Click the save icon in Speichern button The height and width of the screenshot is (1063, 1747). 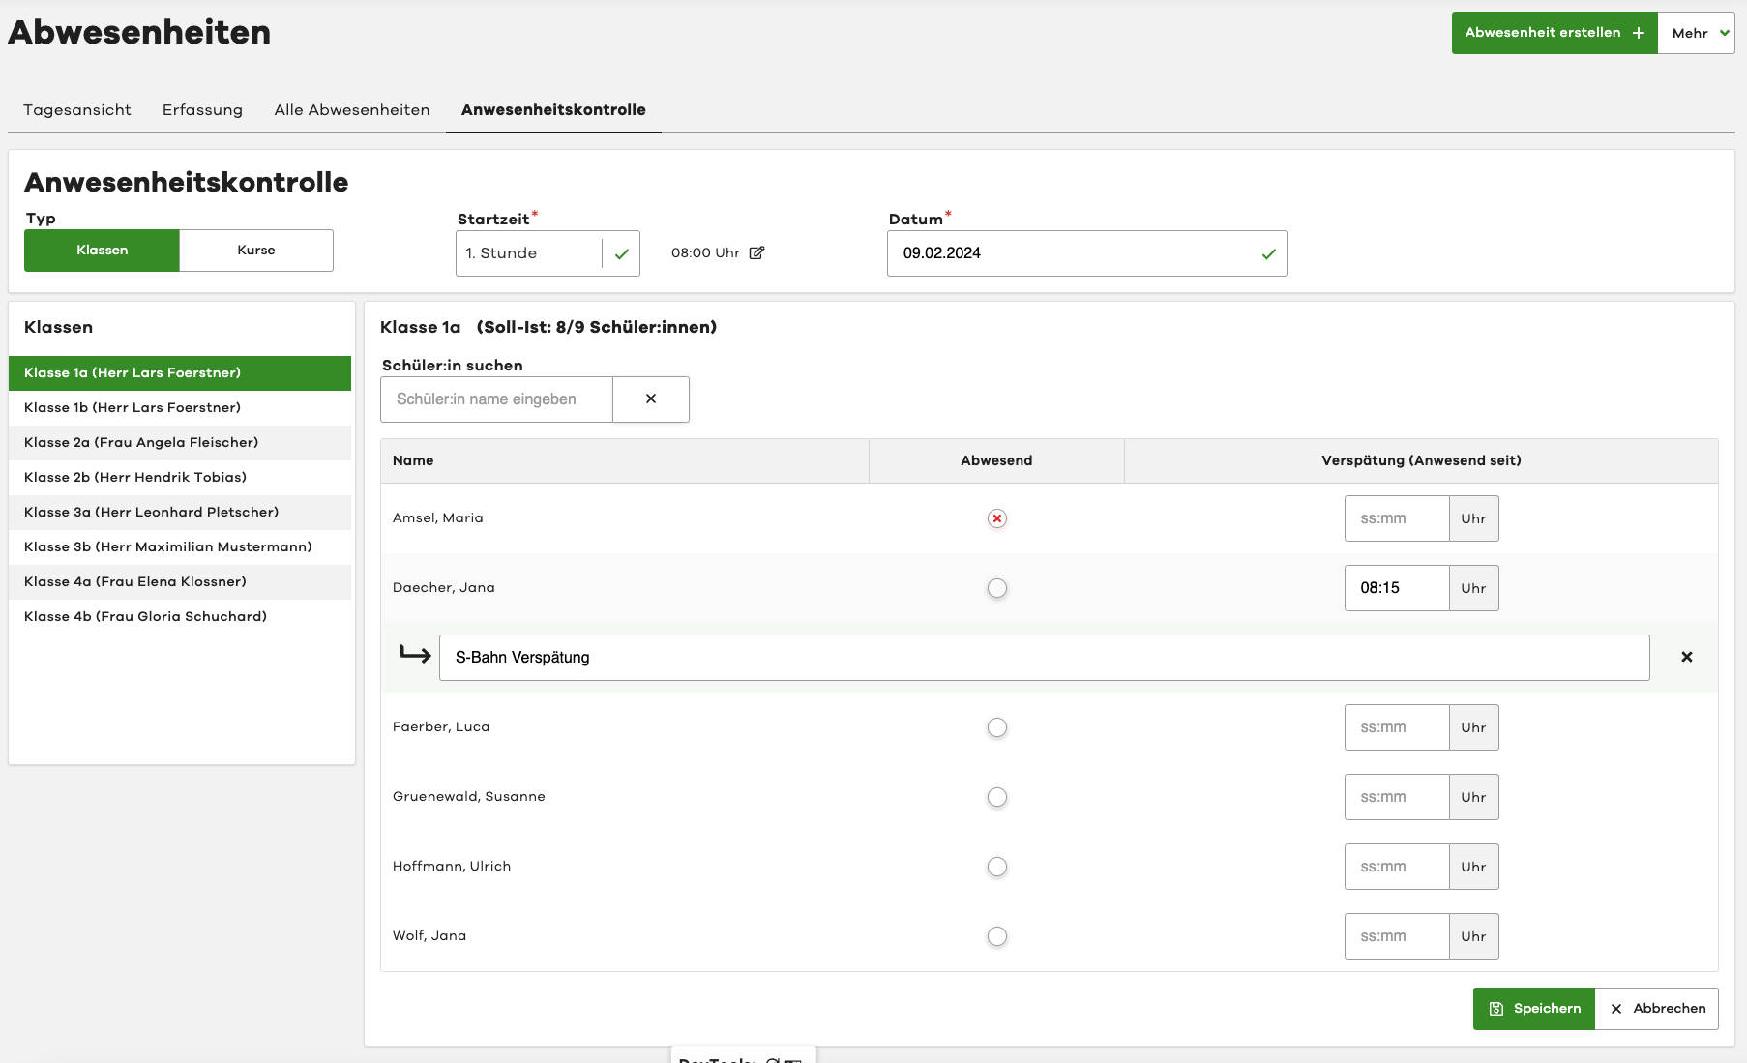point(1496,1009)
